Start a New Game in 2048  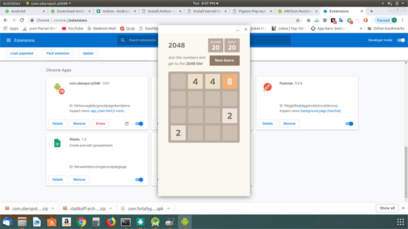pyautogui.click(x=224, y=60)
